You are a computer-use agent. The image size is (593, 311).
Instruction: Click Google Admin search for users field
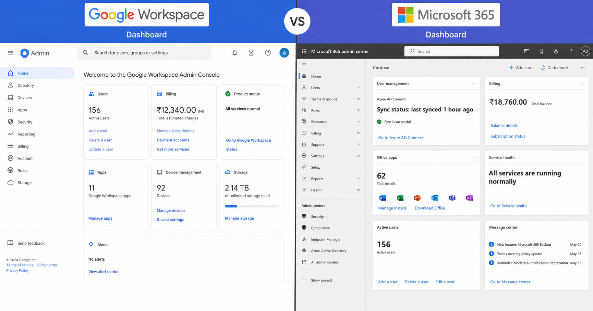pos(144,53)
